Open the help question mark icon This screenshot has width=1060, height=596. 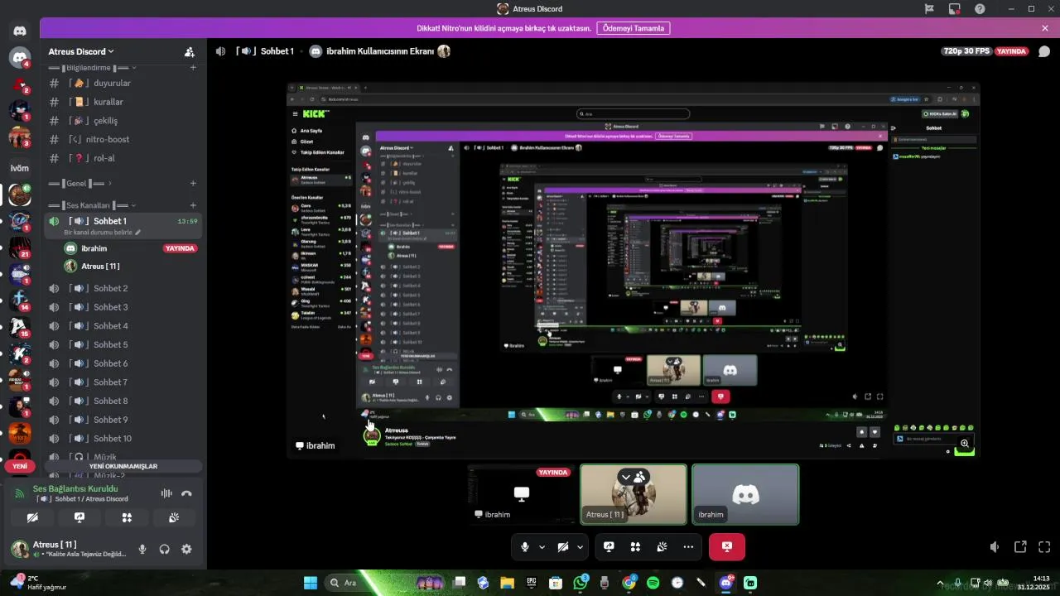tap(980, 8)
